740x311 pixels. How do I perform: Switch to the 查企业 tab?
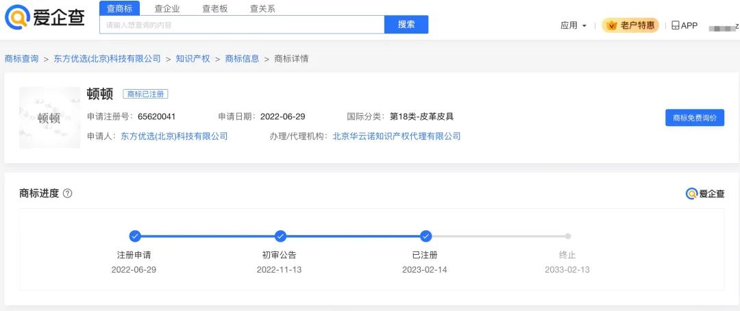(x=167, y=8)
